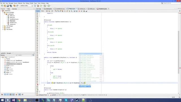Collapse the code fold at line 26
Screen dimensions: 181x102
point(40,24)
